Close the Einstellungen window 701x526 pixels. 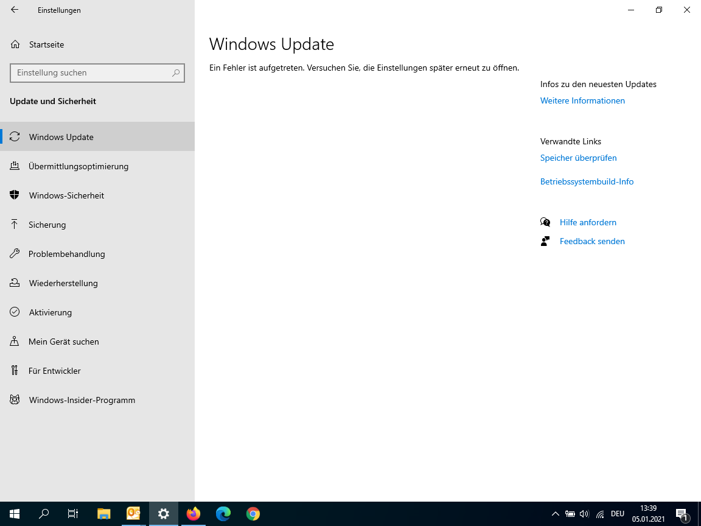click(x=687, y=10)
